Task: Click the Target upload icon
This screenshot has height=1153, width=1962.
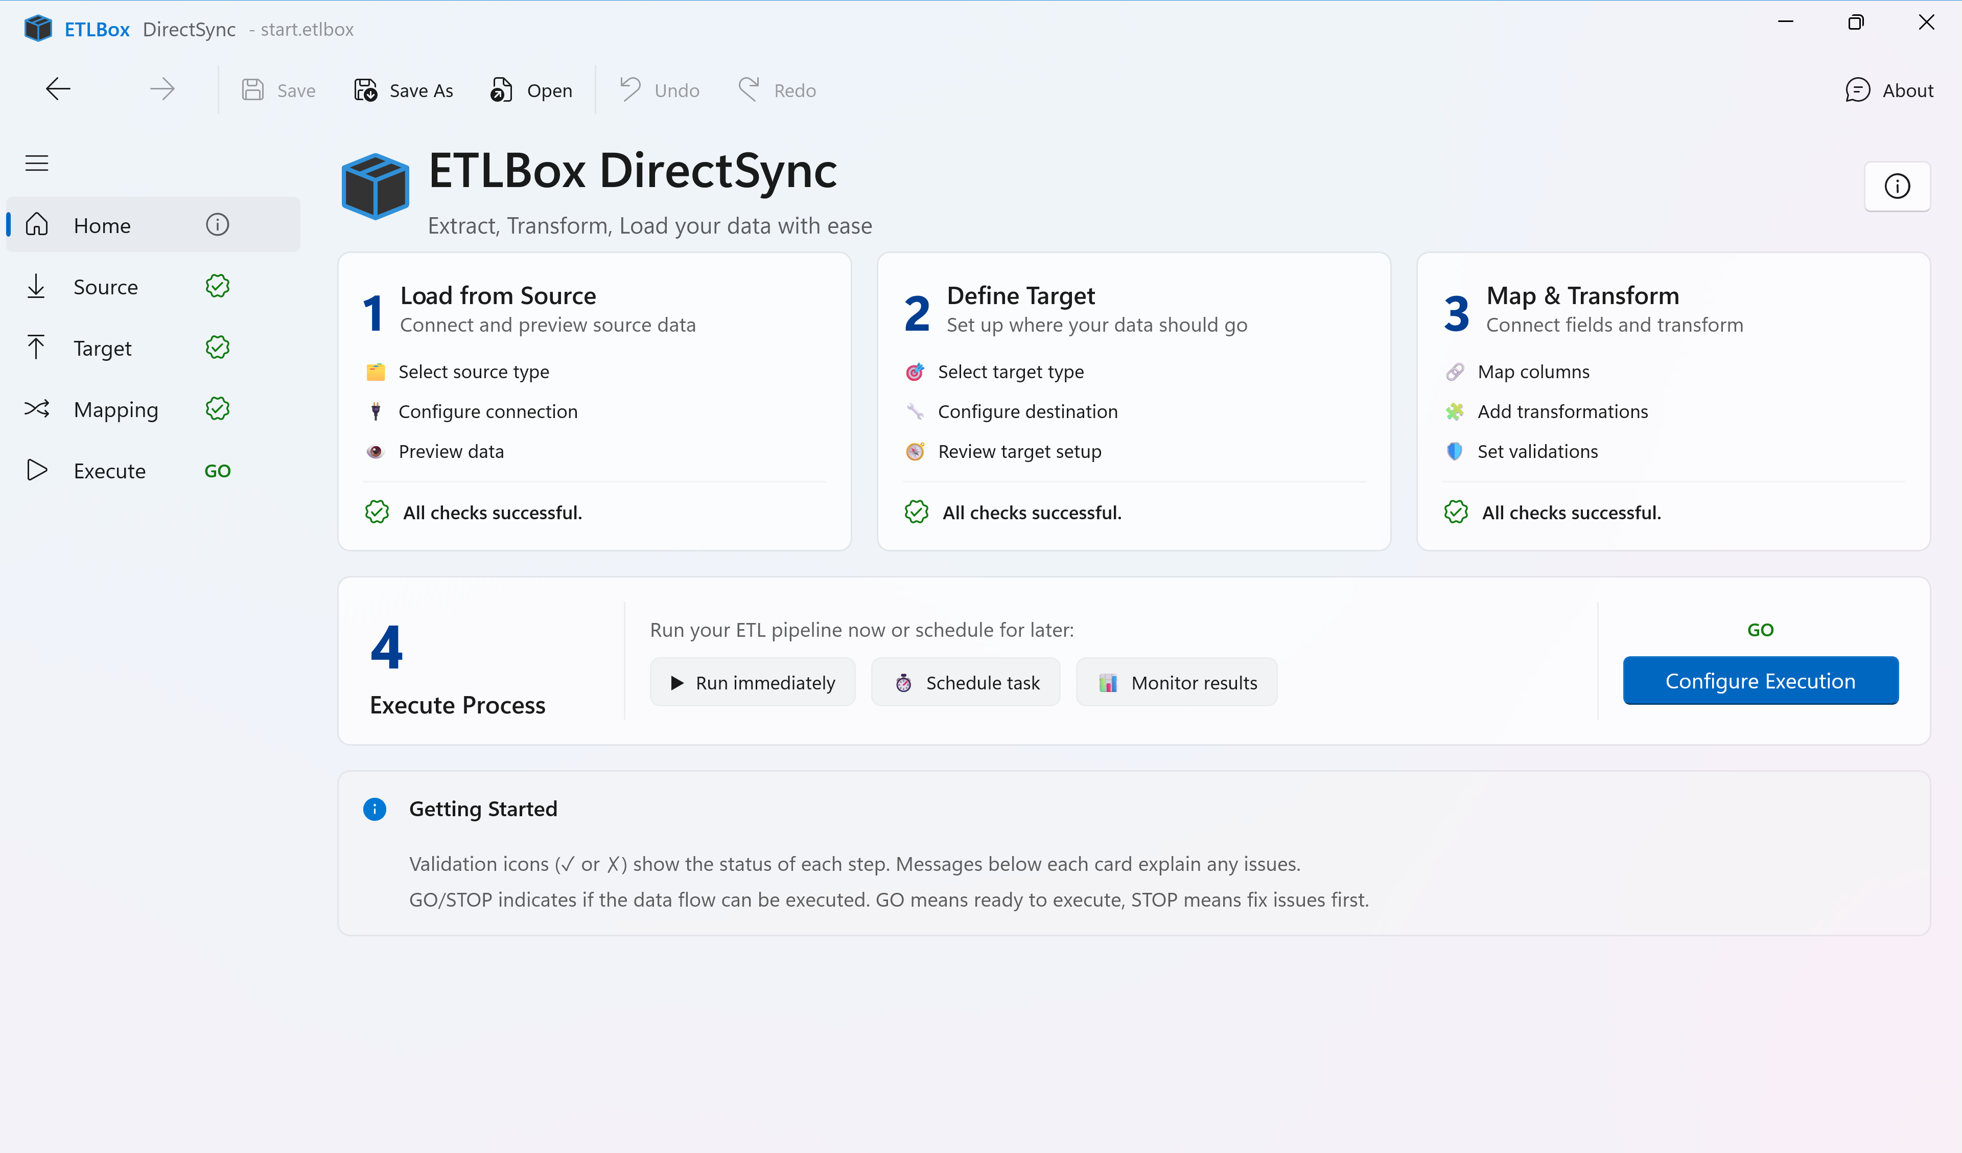Action: pos(36,348)
